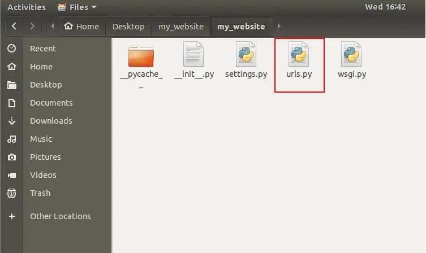Open clock menu showing Wed 16:42

385,7
